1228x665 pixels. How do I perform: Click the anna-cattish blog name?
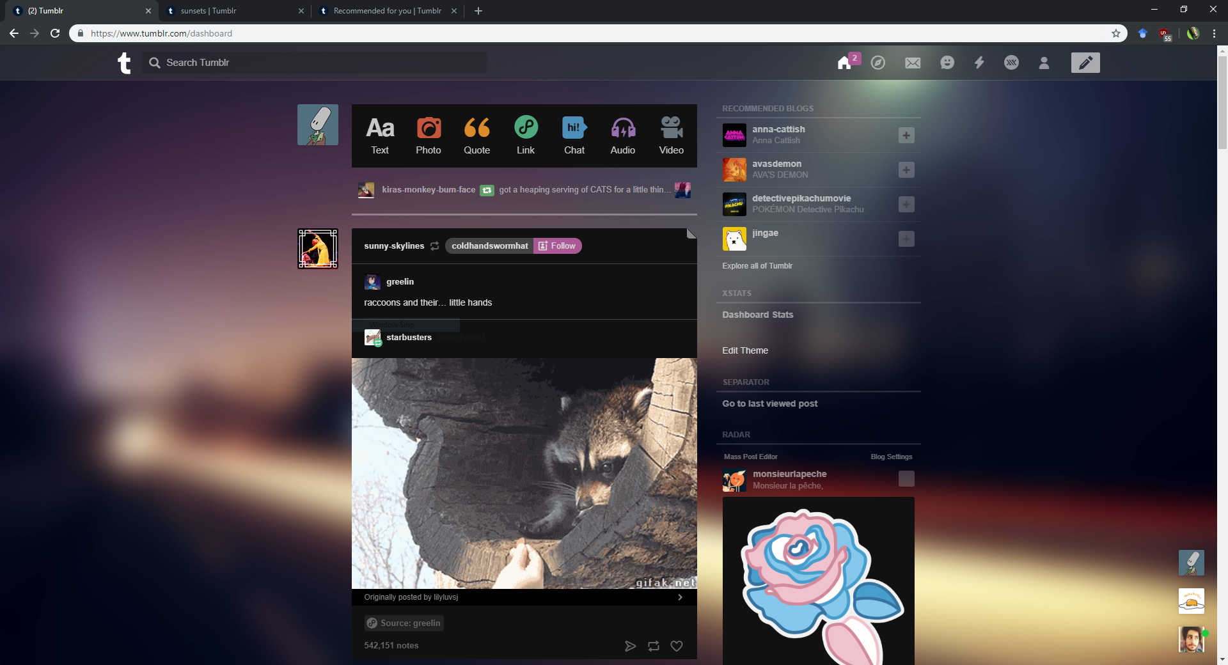pos(778,129)
